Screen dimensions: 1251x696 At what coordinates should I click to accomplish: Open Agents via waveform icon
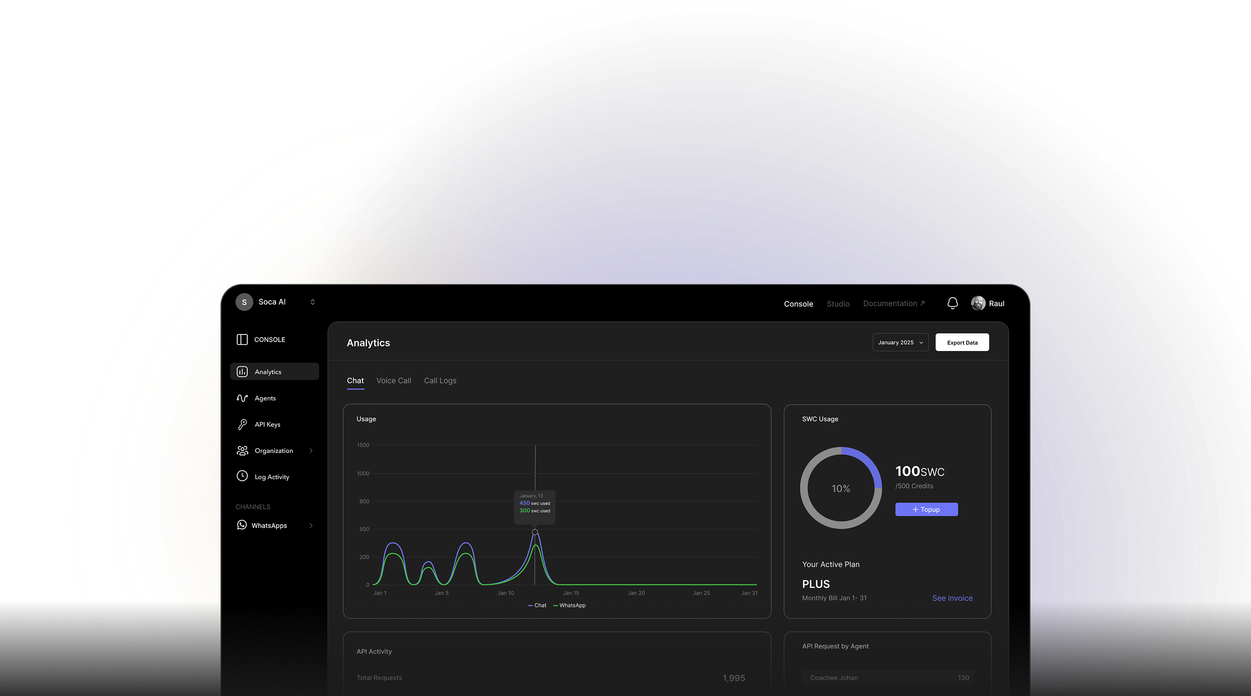pyautogui.click(x=242, y=398)
